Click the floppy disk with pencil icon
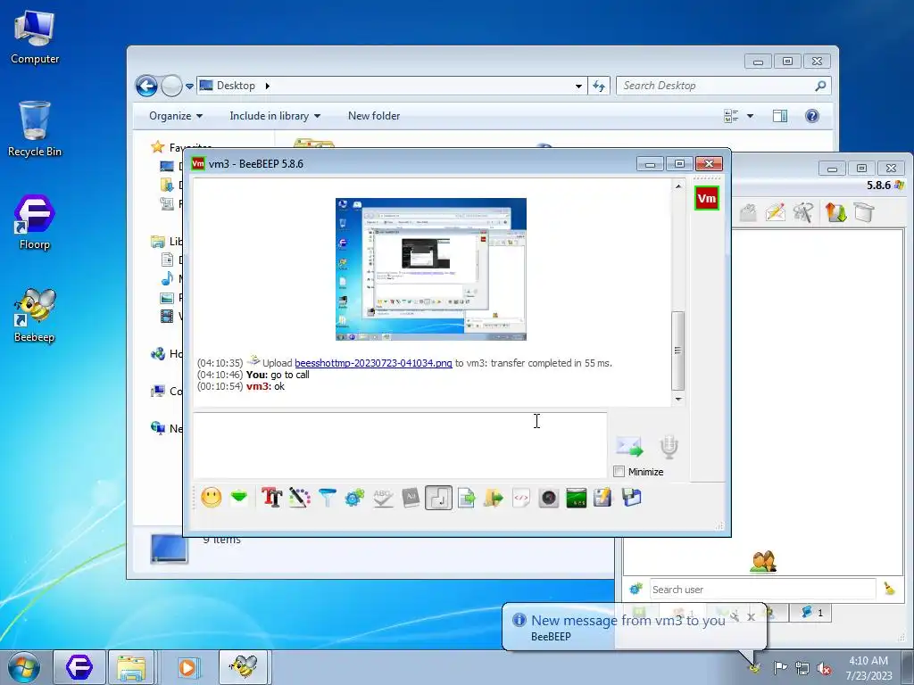The height and width of the screenshot is (685, 914). pos(602,498)
